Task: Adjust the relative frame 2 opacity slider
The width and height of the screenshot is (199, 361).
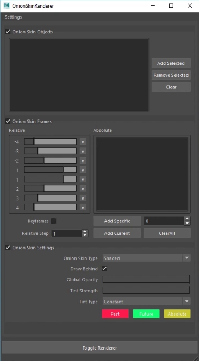Action: (x=51, y=189)
